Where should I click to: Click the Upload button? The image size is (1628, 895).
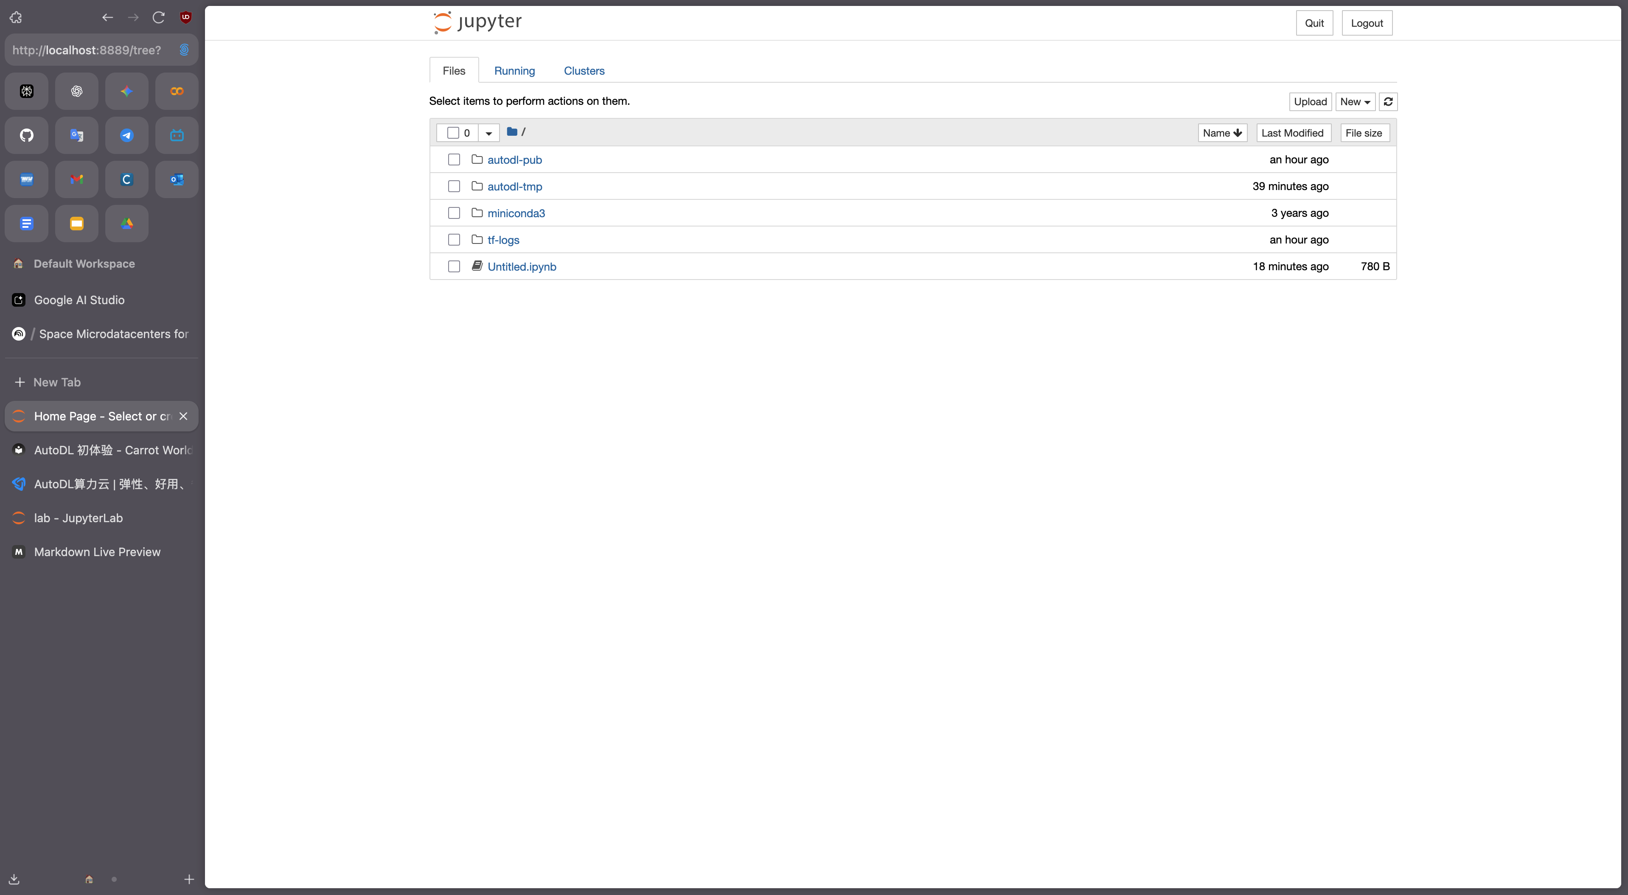click(1309, 102)
